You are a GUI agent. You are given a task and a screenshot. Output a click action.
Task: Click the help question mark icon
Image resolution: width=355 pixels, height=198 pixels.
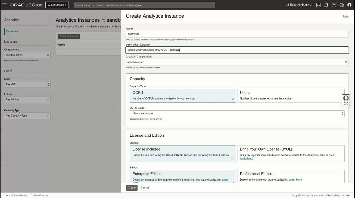tap(334, 5)
